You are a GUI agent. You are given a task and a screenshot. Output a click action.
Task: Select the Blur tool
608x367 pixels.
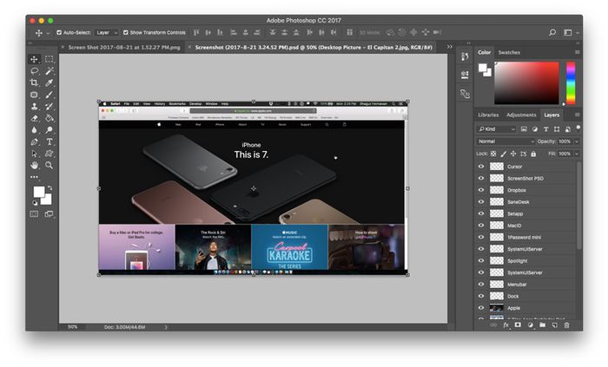[x=34, y=130]
